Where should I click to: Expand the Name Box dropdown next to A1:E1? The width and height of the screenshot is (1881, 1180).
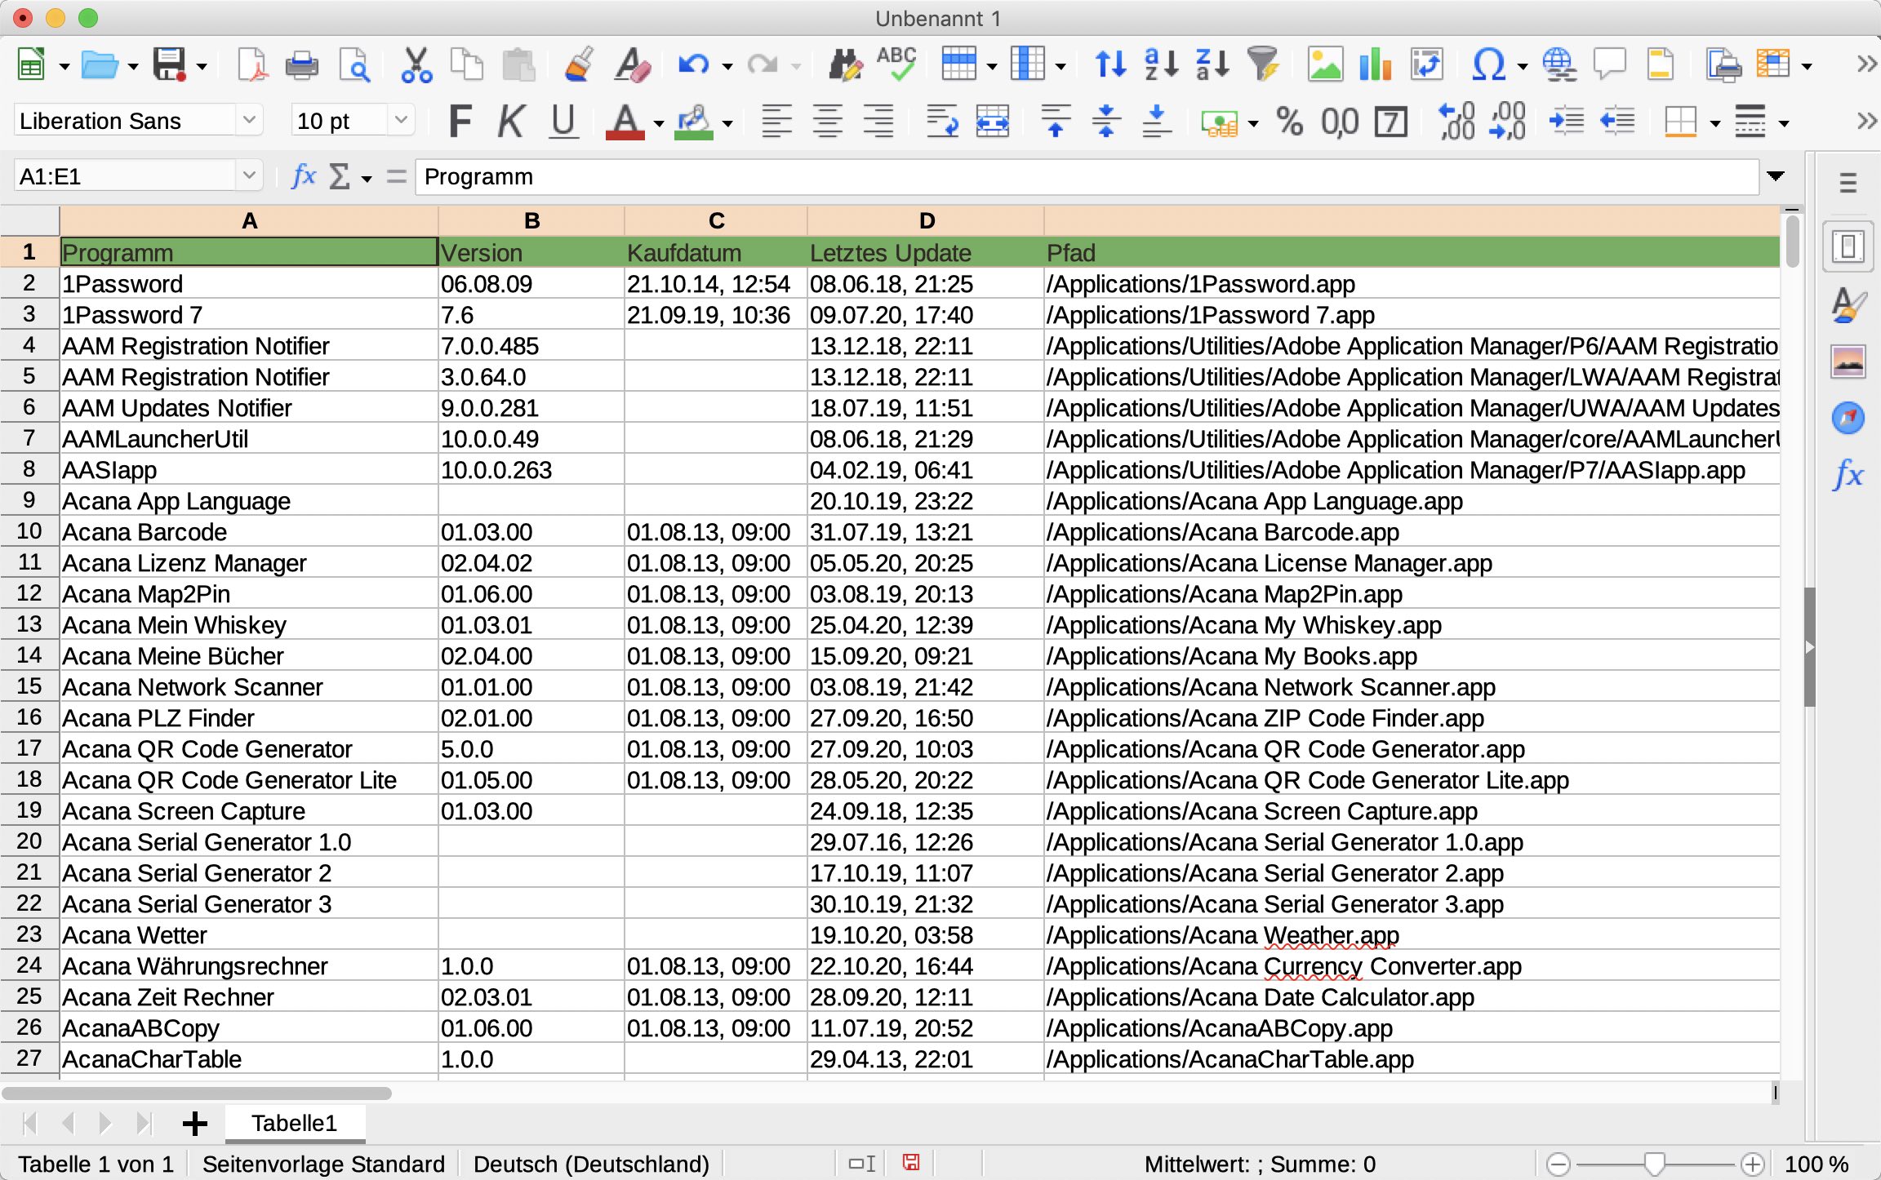249,176
